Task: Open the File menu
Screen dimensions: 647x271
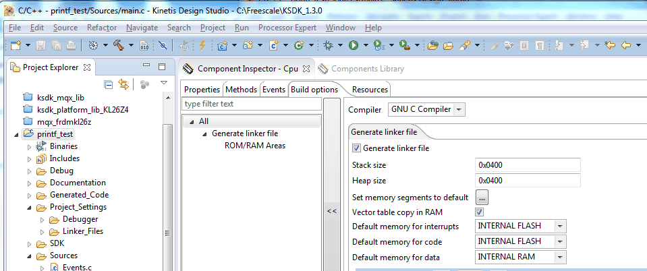Action: click(x=14, y=28)
